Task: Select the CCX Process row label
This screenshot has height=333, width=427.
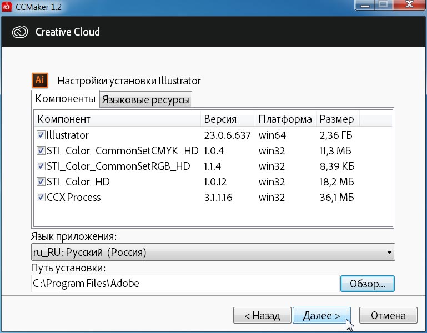Action: 73,197
